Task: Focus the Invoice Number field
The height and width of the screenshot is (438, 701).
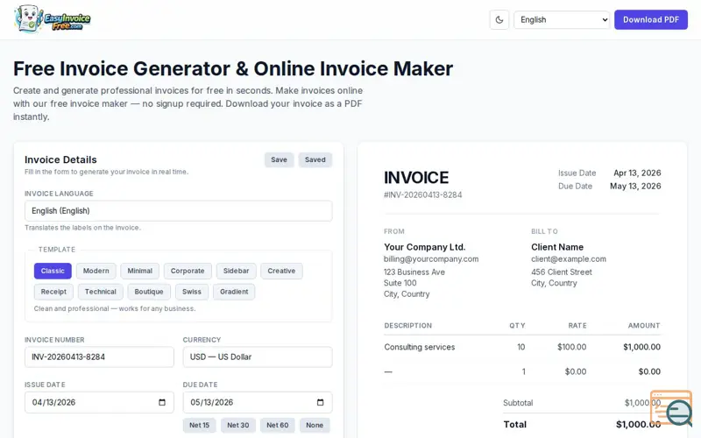Action: 99,357
